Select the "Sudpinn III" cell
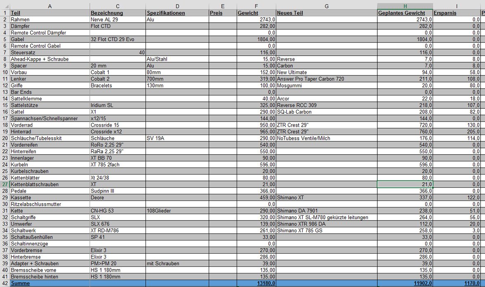This screenshot has width=485, height=287. (x=118, y=191)
